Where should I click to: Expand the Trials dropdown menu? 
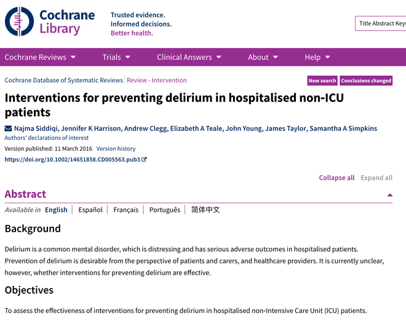tap(116, 57)
